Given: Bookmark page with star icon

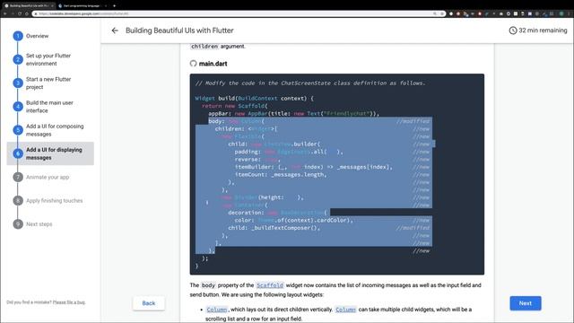Looking at the screenshot, I should tap(442, 13).
